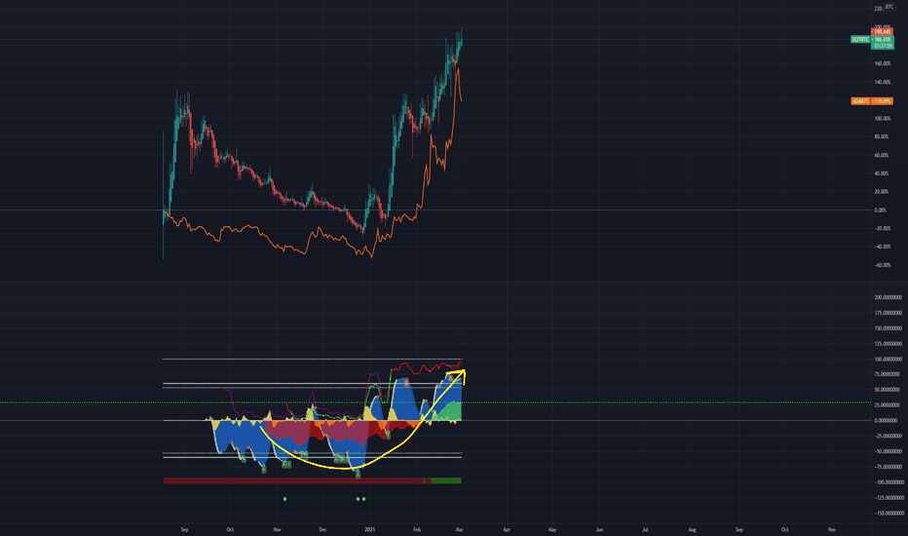The image size is (908, 536).
Task: Click the -40.00% price scale value
Action: (882, 247)
